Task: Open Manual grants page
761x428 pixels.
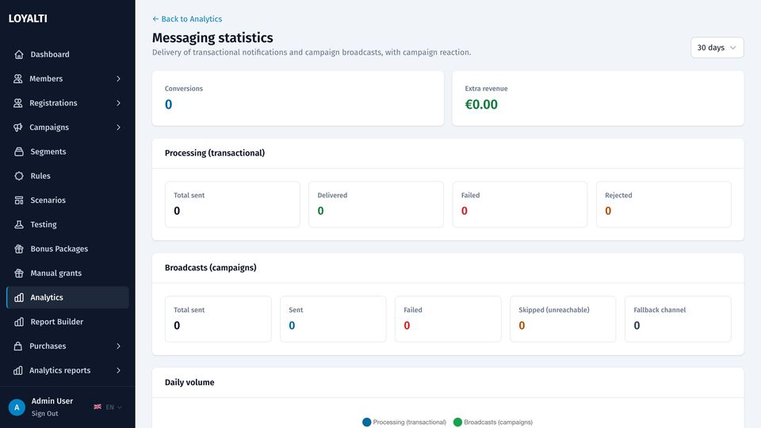Action: pos(67,273)
